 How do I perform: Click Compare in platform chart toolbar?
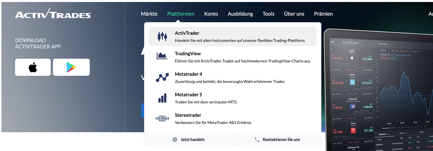[404, 51]
